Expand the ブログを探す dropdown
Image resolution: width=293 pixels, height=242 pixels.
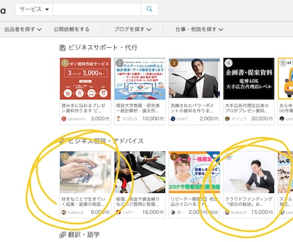coord(132,29)
